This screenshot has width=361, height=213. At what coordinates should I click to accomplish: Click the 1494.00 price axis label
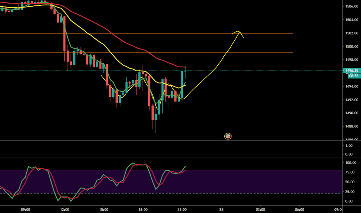coord(352,86)
